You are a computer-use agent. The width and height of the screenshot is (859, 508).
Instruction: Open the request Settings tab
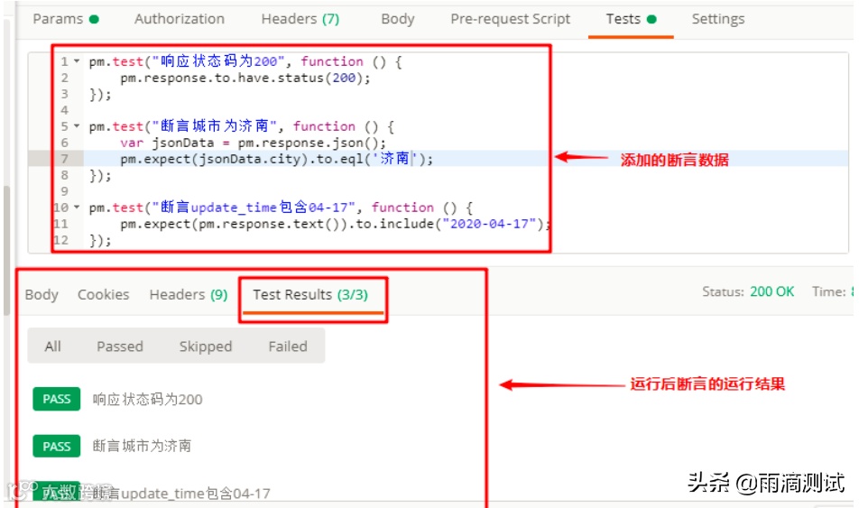click(x=717, y=19)
